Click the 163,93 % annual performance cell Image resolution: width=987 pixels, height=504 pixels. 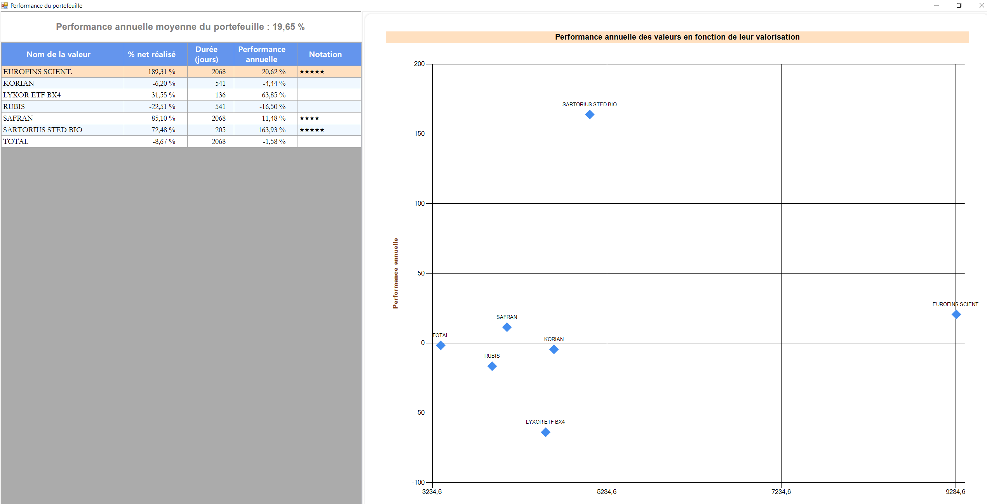(266, 130)
